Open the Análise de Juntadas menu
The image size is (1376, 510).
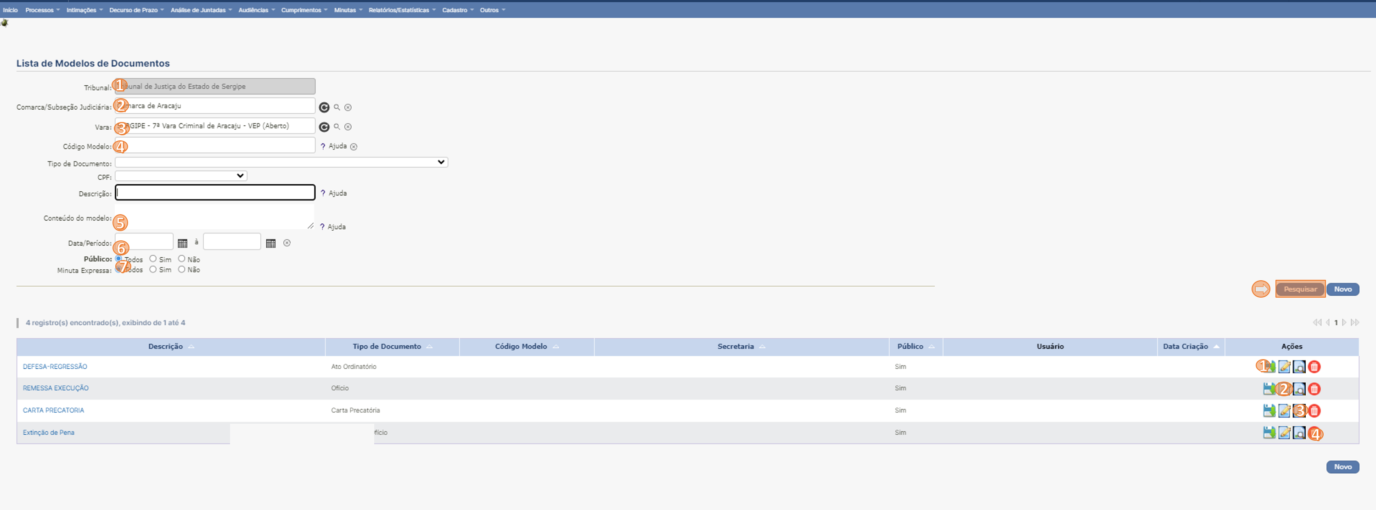click(201, 10)
